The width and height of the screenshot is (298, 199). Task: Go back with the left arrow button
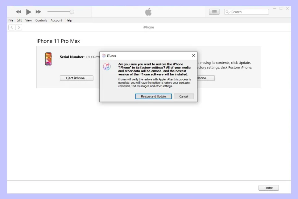pyautogui.click(x=12, y=27)
